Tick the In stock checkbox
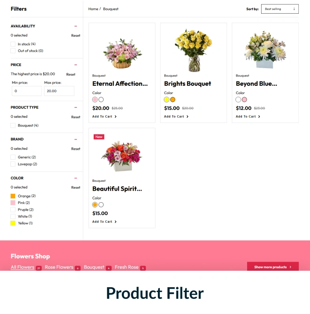310x314 pixels. pyautogui.click(x=13, y=44)
